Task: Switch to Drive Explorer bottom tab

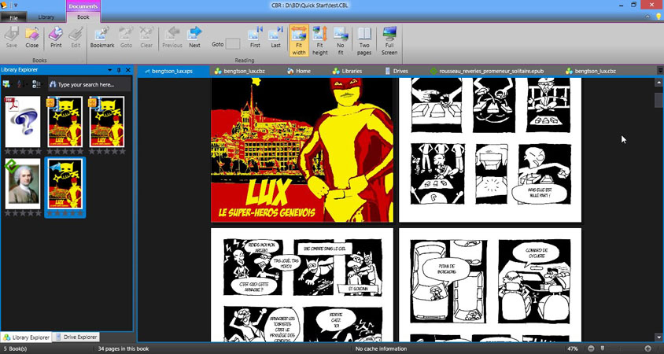Action: coord(76,337)
